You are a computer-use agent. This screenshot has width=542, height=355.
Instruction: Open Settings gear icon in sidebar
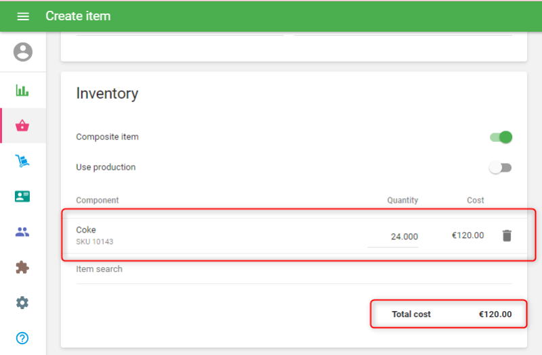(23, 303)
